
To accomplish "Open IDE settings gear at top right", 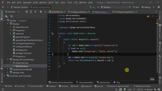I will click(159, 7).
